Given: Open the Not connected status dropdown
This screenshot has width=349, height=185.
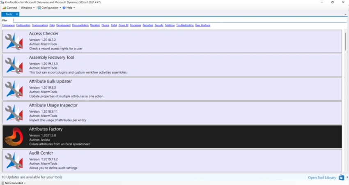Looking at the screenshot, I should pyautogui.click(x=14, y=183).
